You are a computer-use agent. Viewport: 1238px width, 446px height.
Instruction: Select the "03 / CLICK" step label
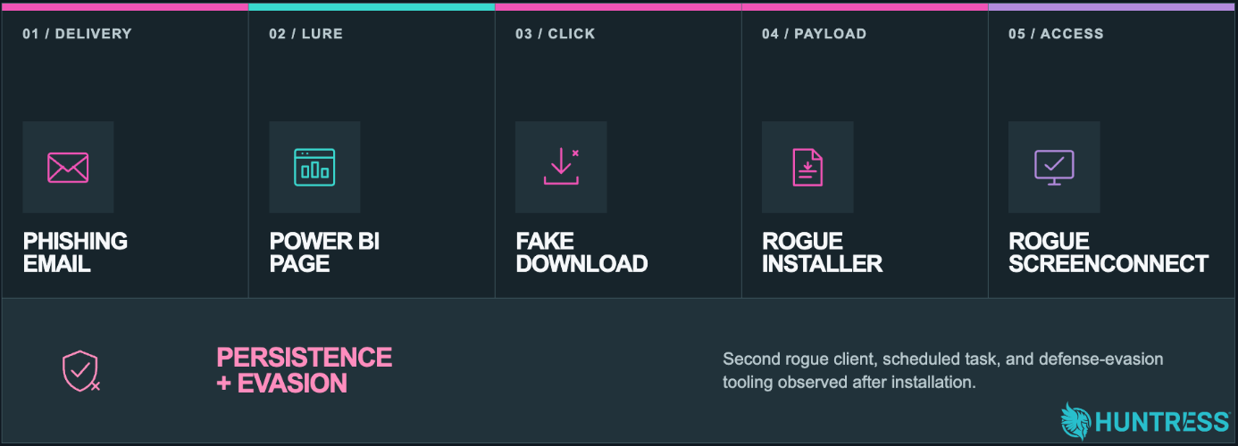[555, 34]
